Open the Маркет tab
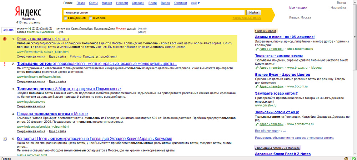The width and height of the screenshot is (357, 160). pos(107,3)
